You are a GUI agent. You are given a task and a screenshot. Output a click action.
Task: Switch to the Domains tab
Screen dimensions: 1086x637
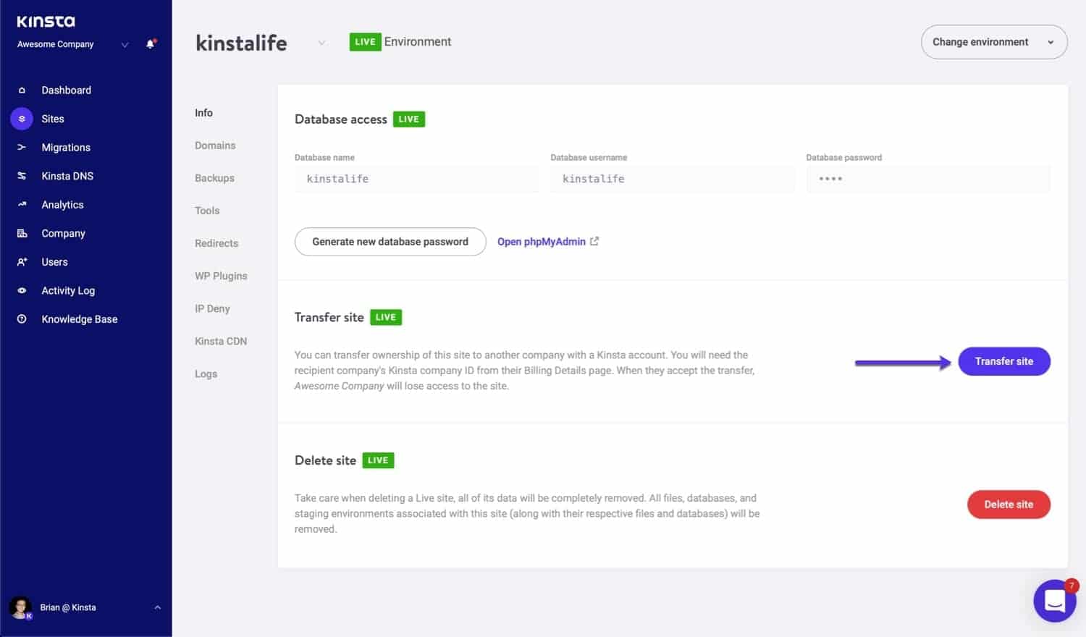(x=215, y=145)
